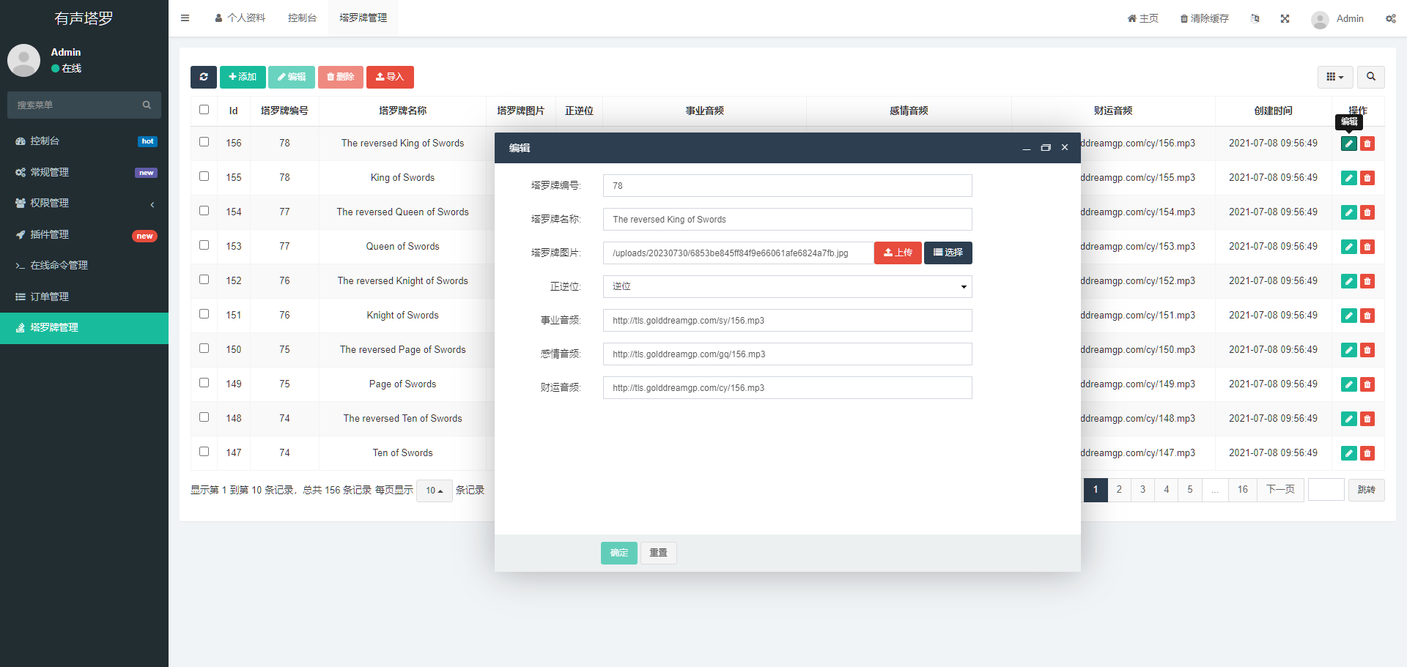Click the 塔罗牌名称 name input field
Screen dimensions: 1407x667
pyautogui.click(x=787, y=219)
